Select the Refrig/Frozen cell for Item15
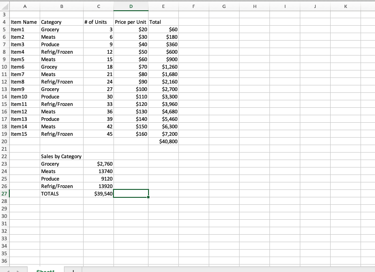The image size is (375, 272). (61, 134)
